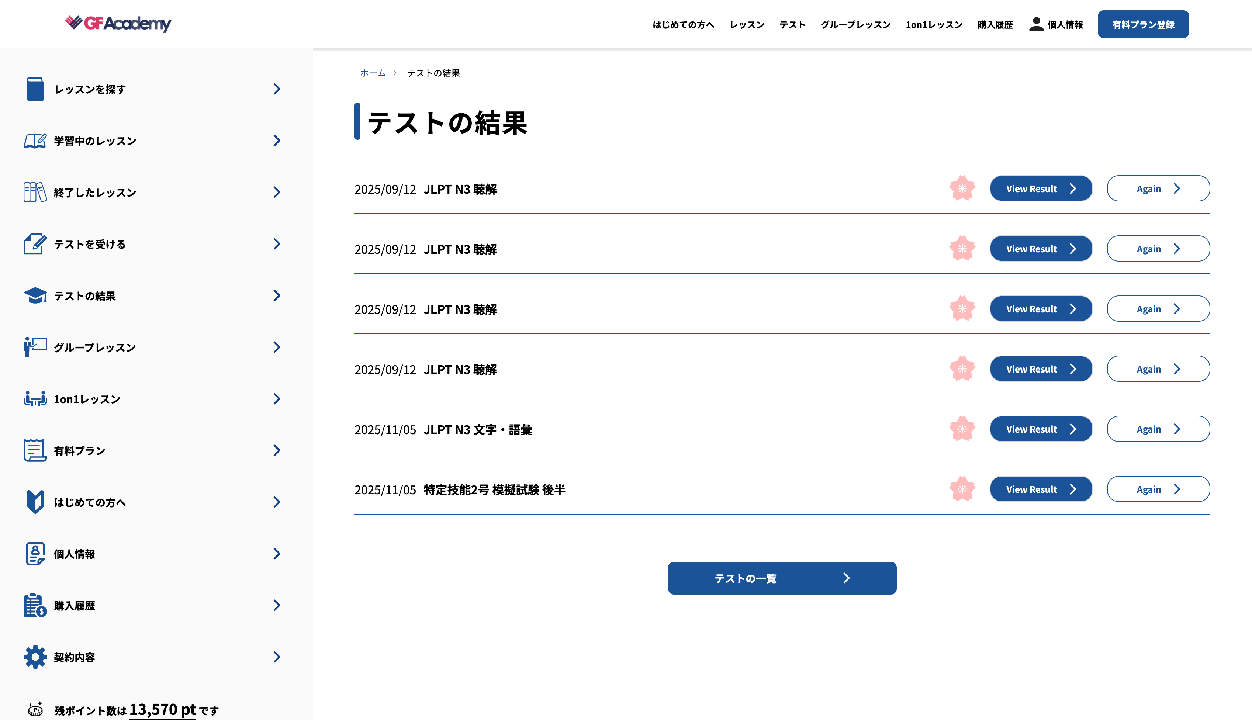This screenshot has height=720, width=1252.
Task: Expand 有料プラン using the sidebar arrow
Action: click(x=276, y=450)
